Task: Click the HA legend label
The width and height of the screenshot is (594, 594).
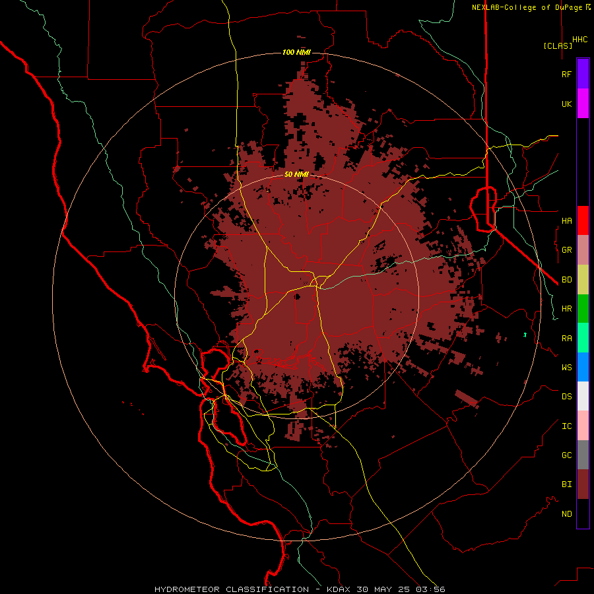Action: [x=566, y=221]
